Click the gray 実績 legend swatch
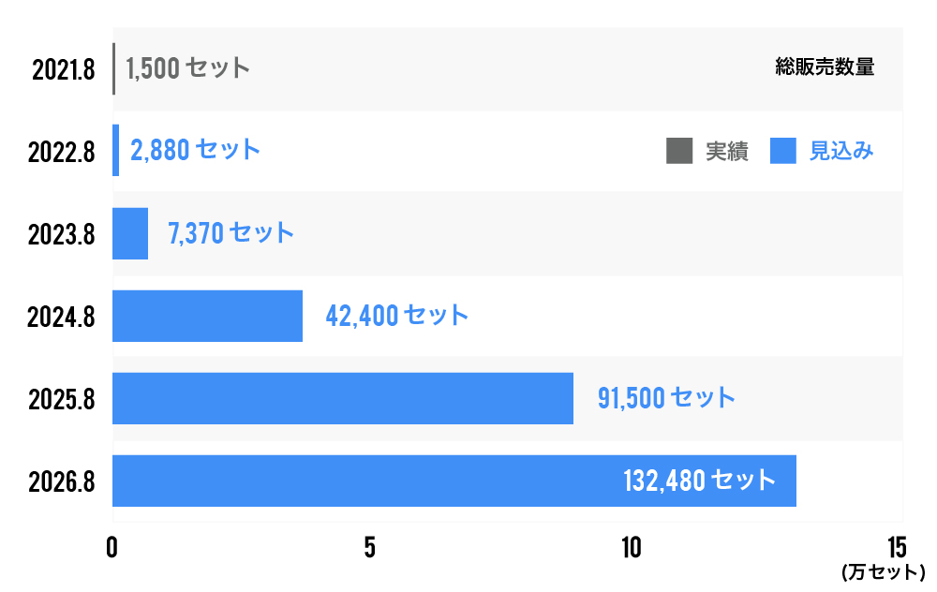Screen dimensions: 937x592 click(679, 151)
